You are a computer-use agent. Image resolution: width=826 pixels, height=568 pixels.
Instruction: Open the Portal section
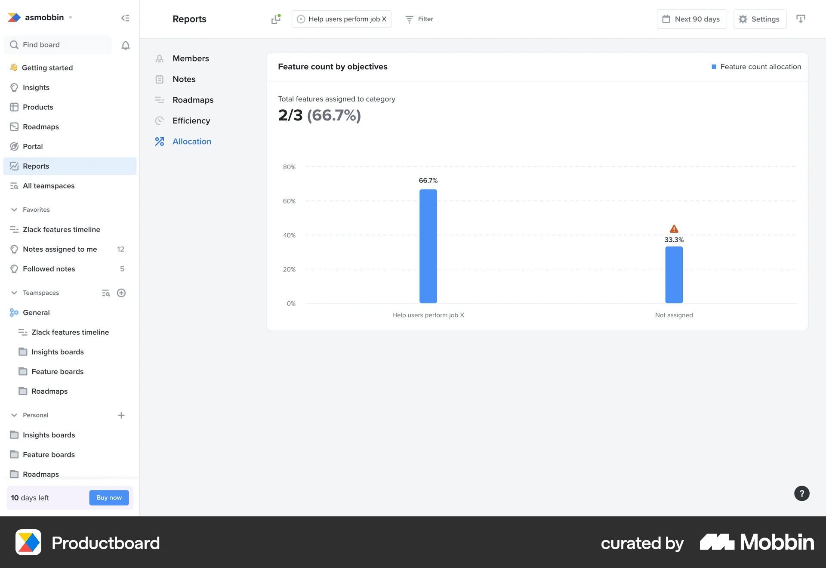tap(32, 146)
